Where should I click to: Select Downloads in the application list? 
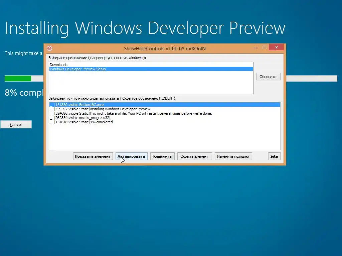151,65
